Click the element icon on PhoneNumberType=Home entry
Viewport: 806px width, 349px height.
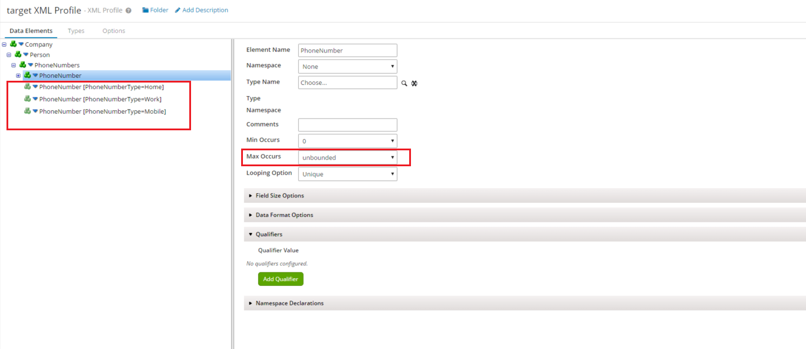[28, 87]
